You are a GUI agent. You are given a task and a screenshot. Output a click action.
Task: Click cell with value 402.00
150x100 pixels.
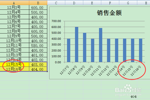38,59
